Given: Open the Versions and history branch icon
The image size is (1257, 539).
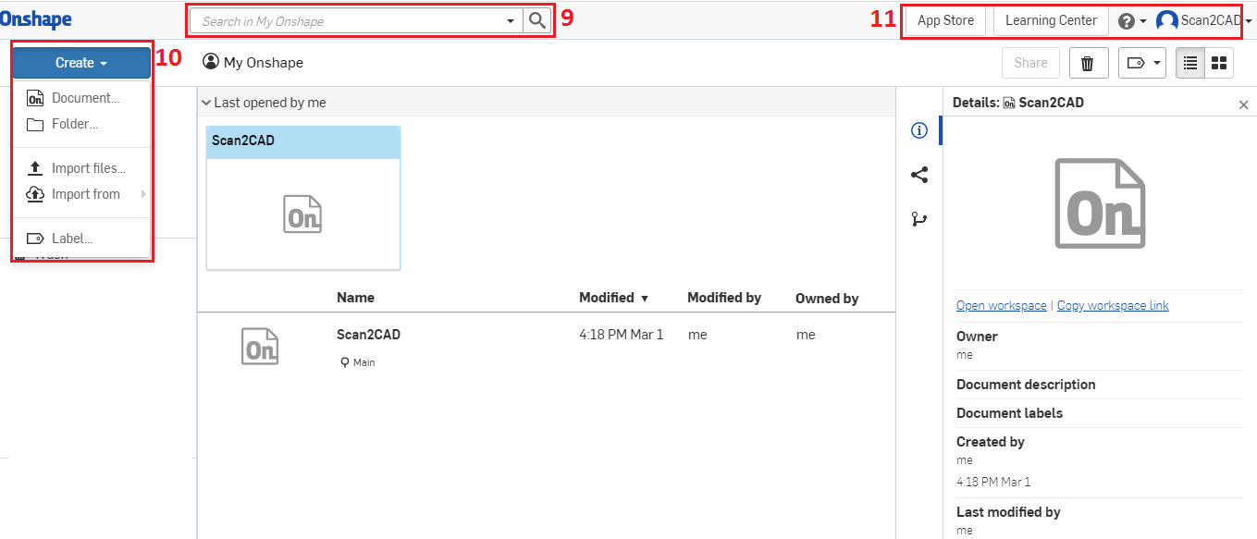Looking at the screenshot, I should coord(918,219).
